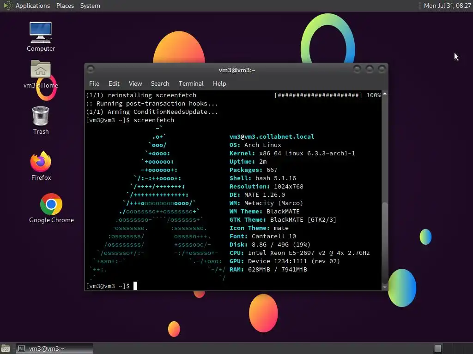Screen dimensions: 473x354
Task: Open the terminal View menu
Action: (x=135, y=84)
